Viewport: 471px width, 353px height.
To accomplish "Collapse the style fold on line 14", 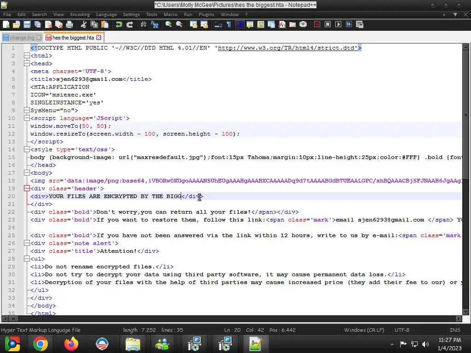I will 27,149.
